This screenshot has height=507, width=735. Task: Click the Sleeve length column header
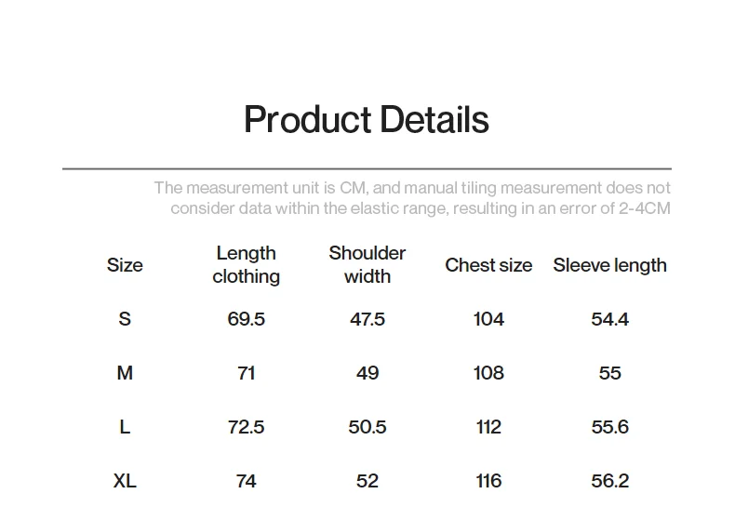609,266
